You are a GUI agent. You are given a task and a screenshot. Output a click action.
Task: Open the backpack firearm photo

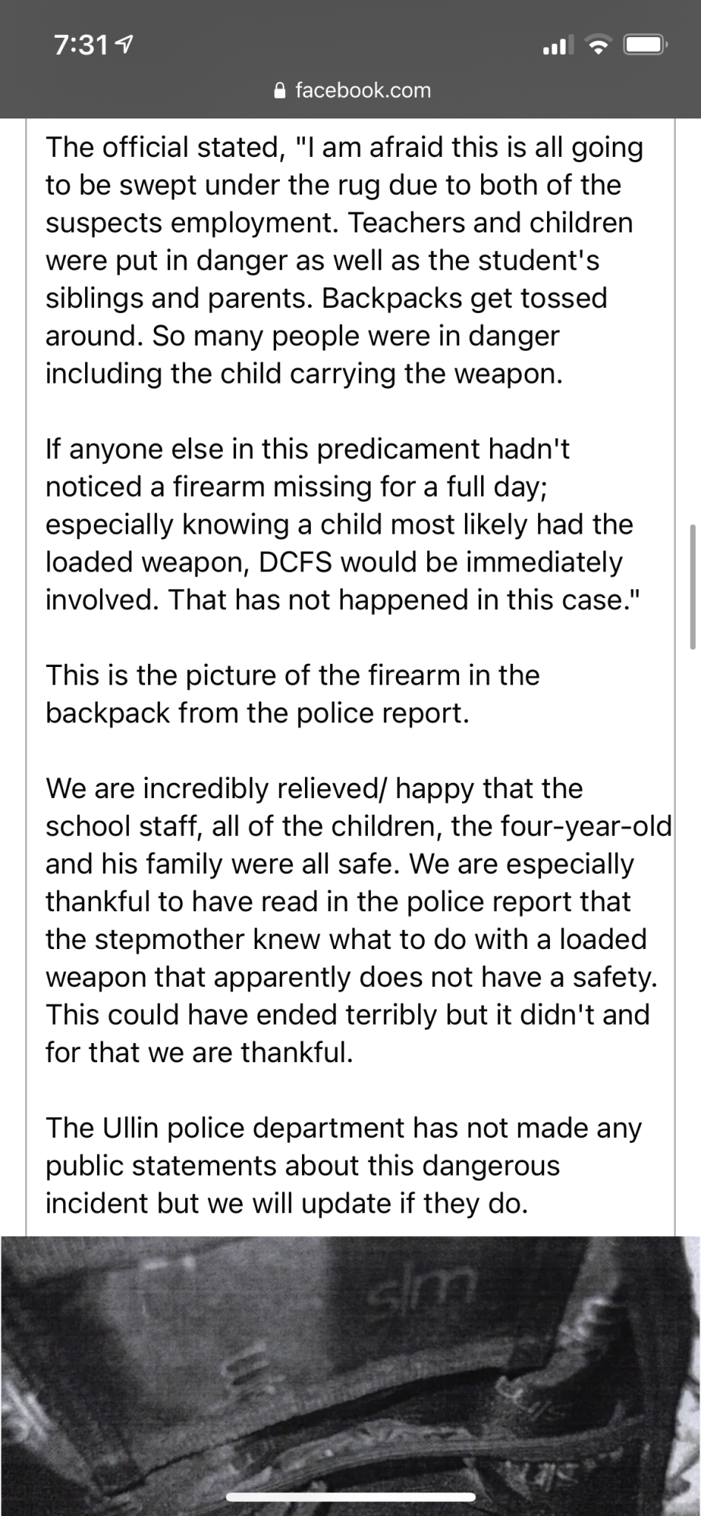coord(350,1375)
